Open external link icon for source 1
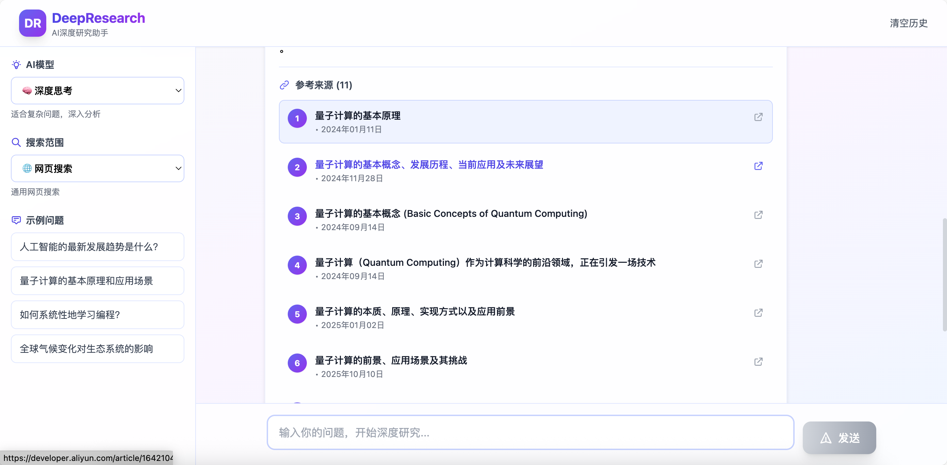Screen dimensions: 947x465 pos(758,117)
